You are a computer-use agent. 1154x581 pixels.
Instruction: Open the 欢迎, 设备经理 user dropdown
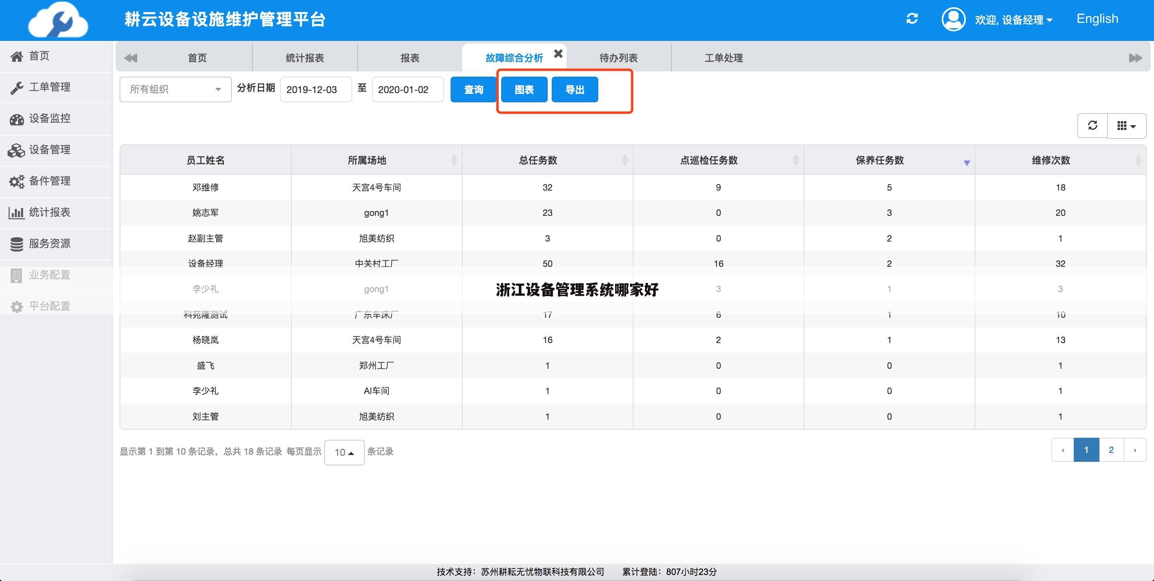point(1013,20)
